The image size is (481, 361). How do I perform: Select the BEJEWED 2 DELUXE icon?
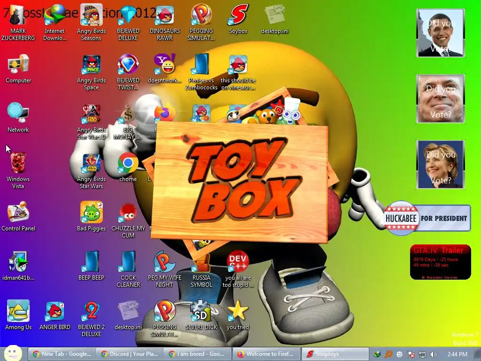(92, 319)
